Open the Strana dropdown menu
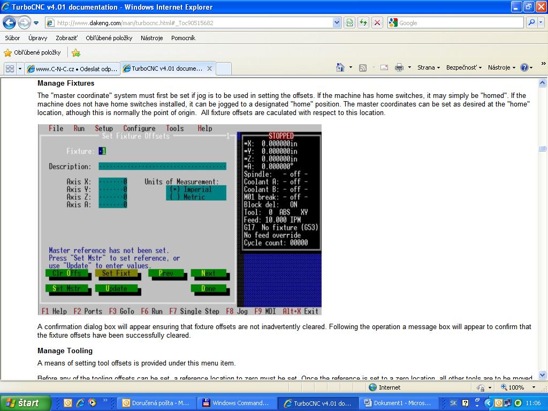The image size is (548, 411). pyautogui.click(x=429, y=67)
